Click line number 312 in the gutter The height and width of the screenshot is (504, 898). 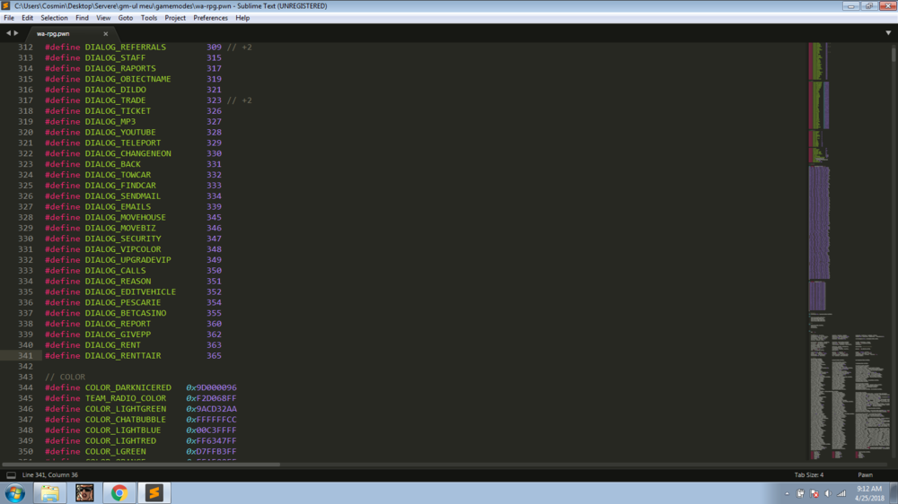coord(25,48)
